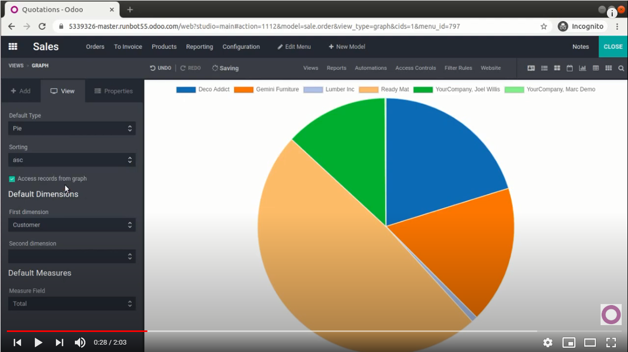Open the calendar view icon
The image size is (628, 352).
click(x=569, y=68)
